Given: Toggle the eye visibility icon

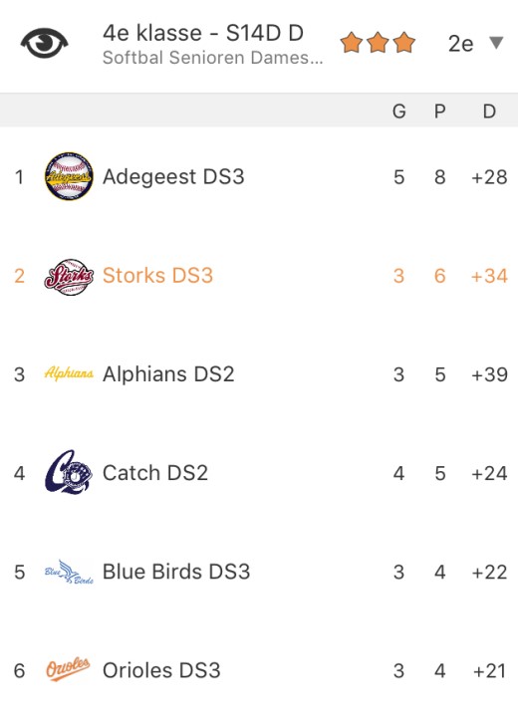Looking at the screenshot, I should point(44,43).
